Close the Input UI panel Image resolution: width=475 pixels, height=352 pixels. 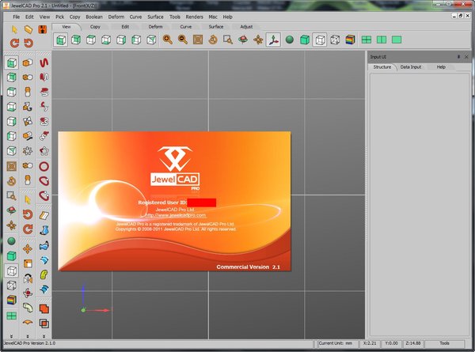point(467,57)
